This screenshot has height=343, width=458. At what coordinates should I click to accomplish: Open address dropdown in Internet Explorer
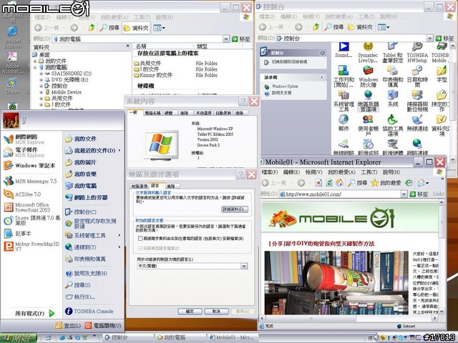[x=404, y=194]
